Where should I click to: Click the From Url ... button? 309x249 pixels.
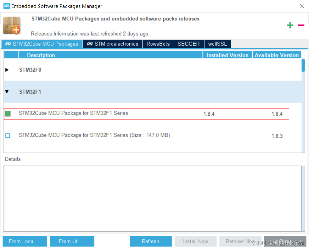(72, 241)
